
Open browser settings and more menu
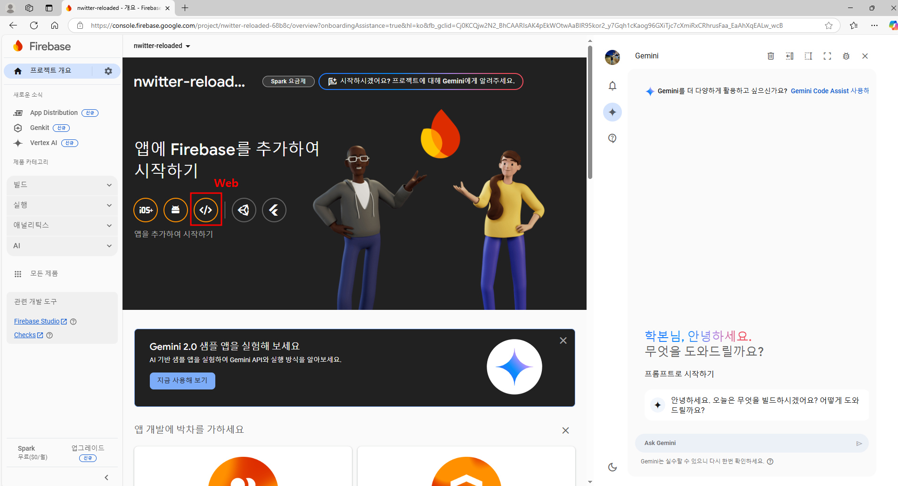(x=874, y=25)
